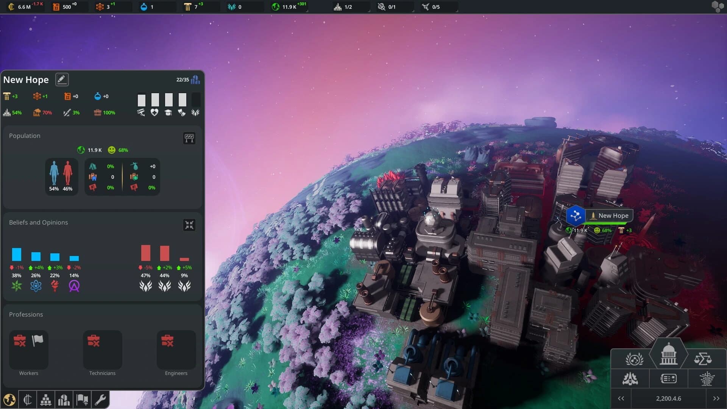Click the spaceship icon in the bottom-right panel
727x409 pixels.
(x=631, y=379)
